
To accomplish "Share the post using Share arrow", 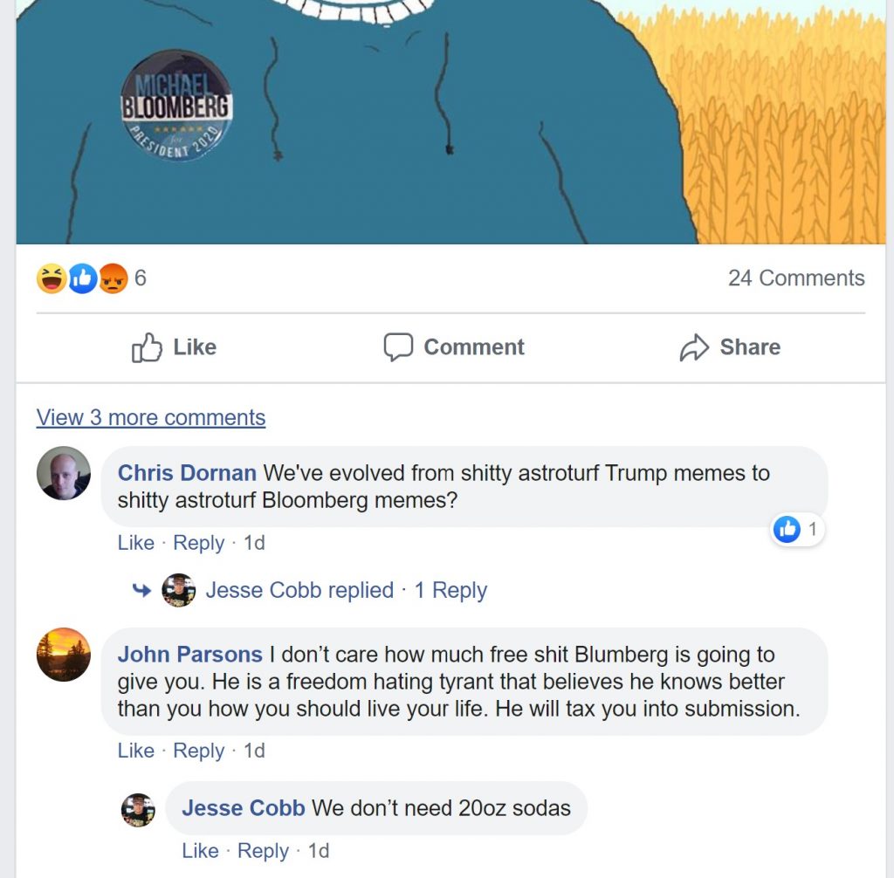I will point(730,347).
